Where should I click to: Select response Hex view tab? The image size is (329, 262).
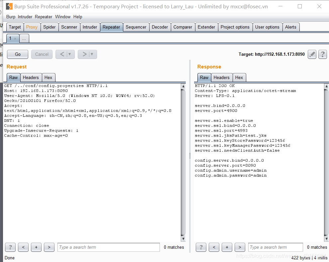[239, 78]
